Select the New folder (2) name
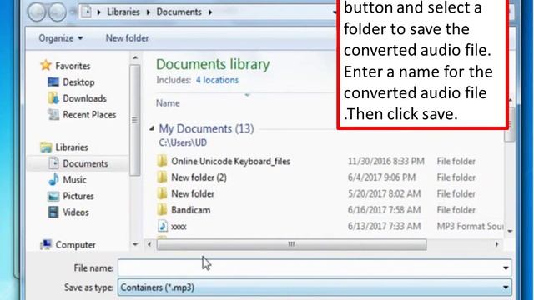 pos(199,177)
